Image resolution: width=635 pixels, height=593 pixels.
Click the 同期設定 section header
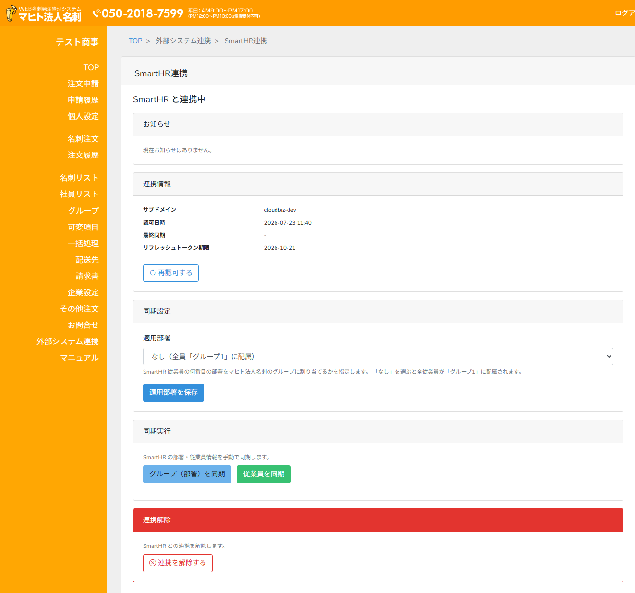[378, 311]
